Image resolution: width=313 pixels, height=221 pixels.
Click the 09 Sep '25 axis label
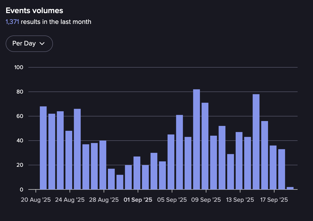[206, 200]
